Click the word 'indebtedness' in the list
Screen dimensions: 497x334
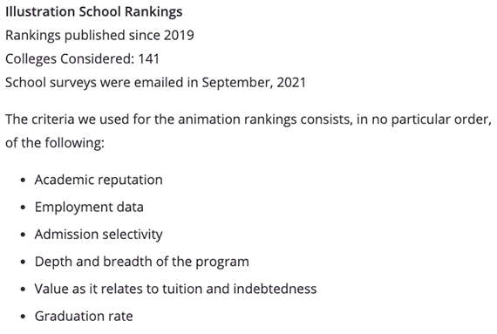pyautogui.click(x=276, y=289)
